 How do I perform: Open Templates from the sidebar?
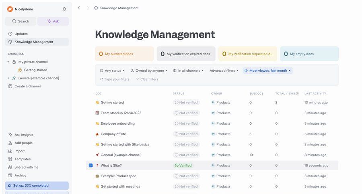click(22, 159)
